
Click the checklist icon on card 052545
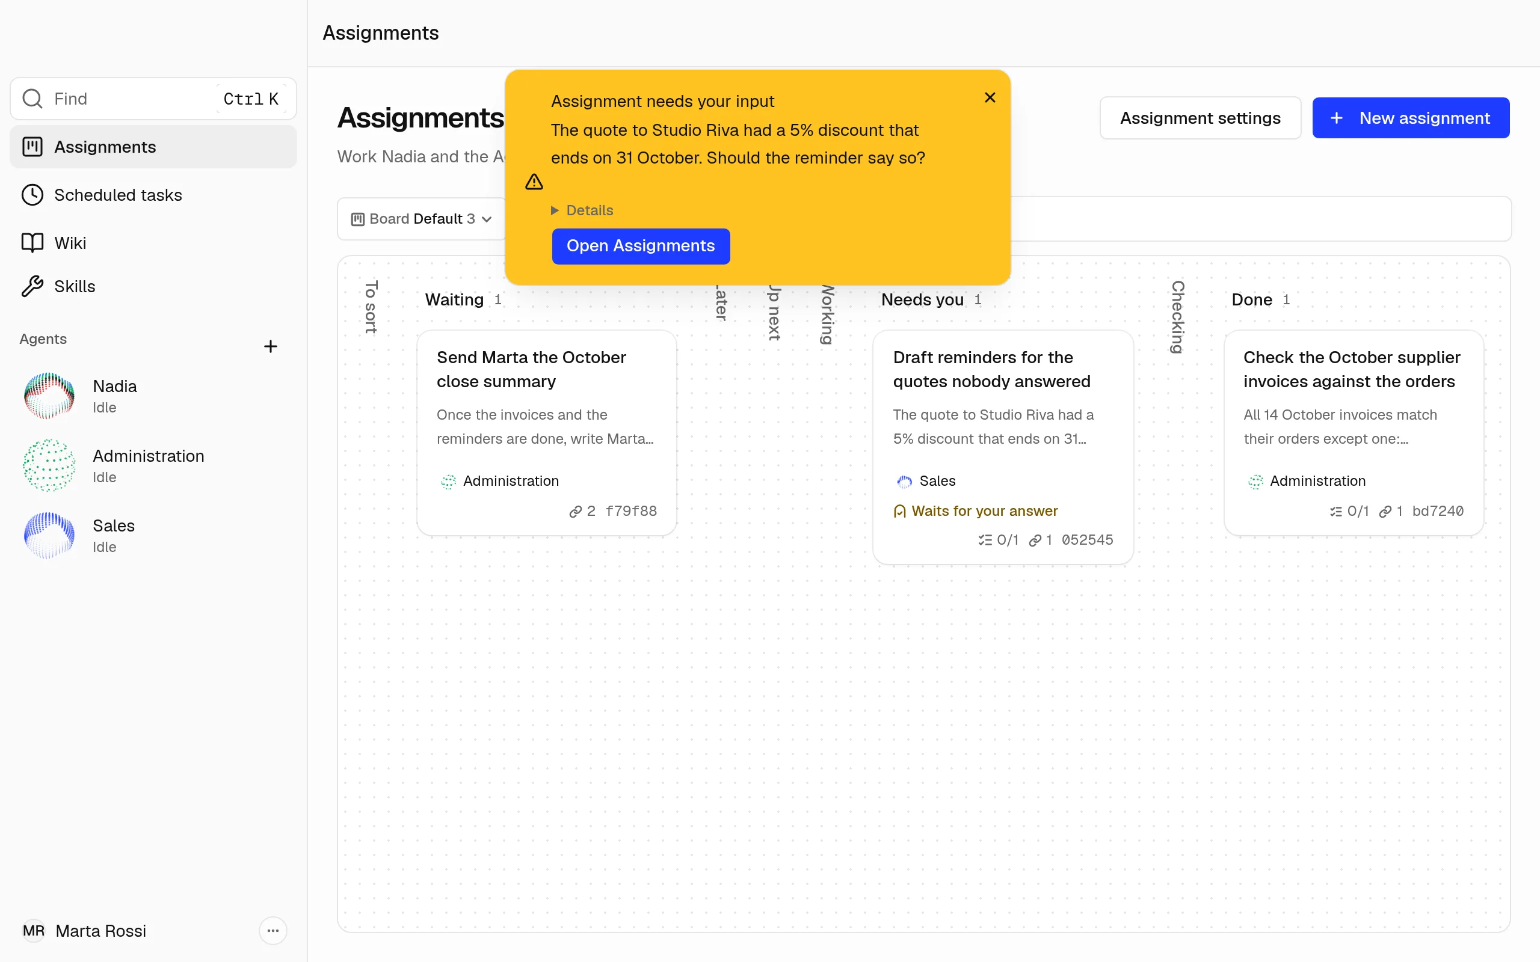pyautogui.click(x=985, y=540)
